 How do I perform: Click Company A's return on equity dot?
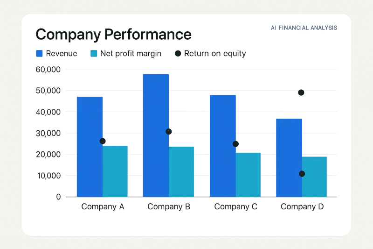point(103,141)
